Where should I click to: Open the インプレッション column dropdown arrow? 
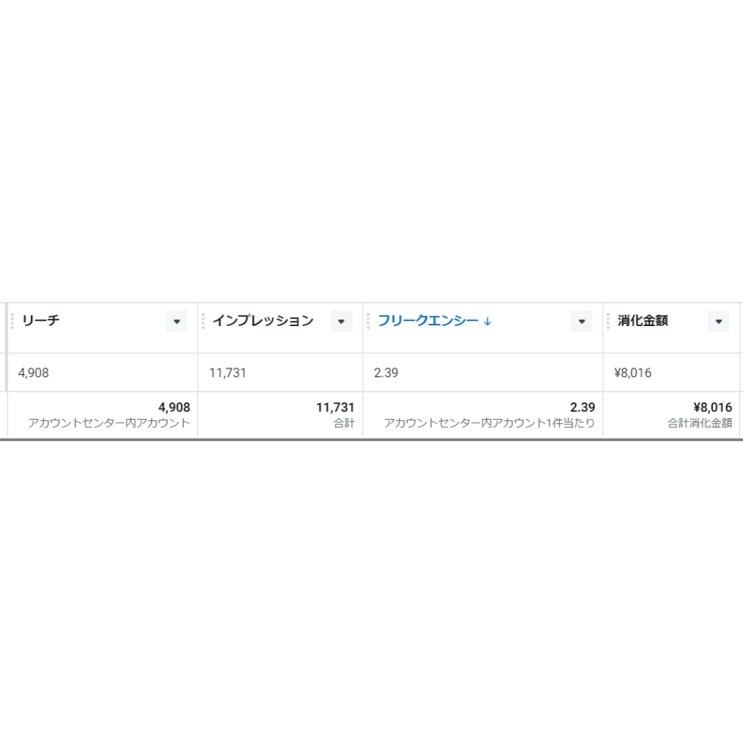click(x=341, y=321)
